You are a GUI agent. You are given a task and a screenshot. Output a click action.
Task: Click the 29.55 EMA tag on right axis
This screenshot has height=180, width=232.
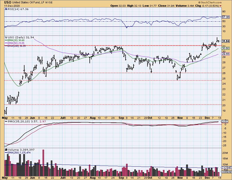pyautogui.click(x=226, y=54)
